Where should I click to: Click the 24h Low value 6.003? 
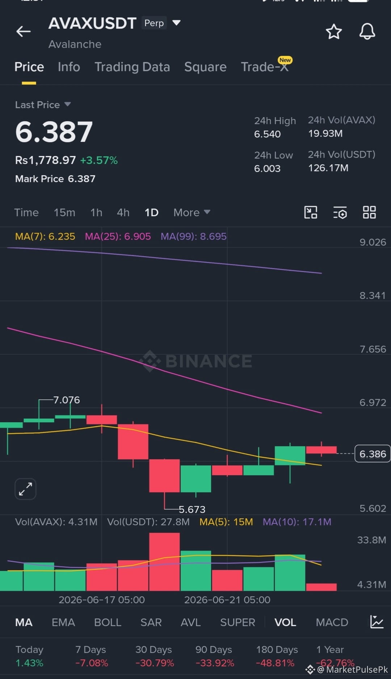(268, 169)
